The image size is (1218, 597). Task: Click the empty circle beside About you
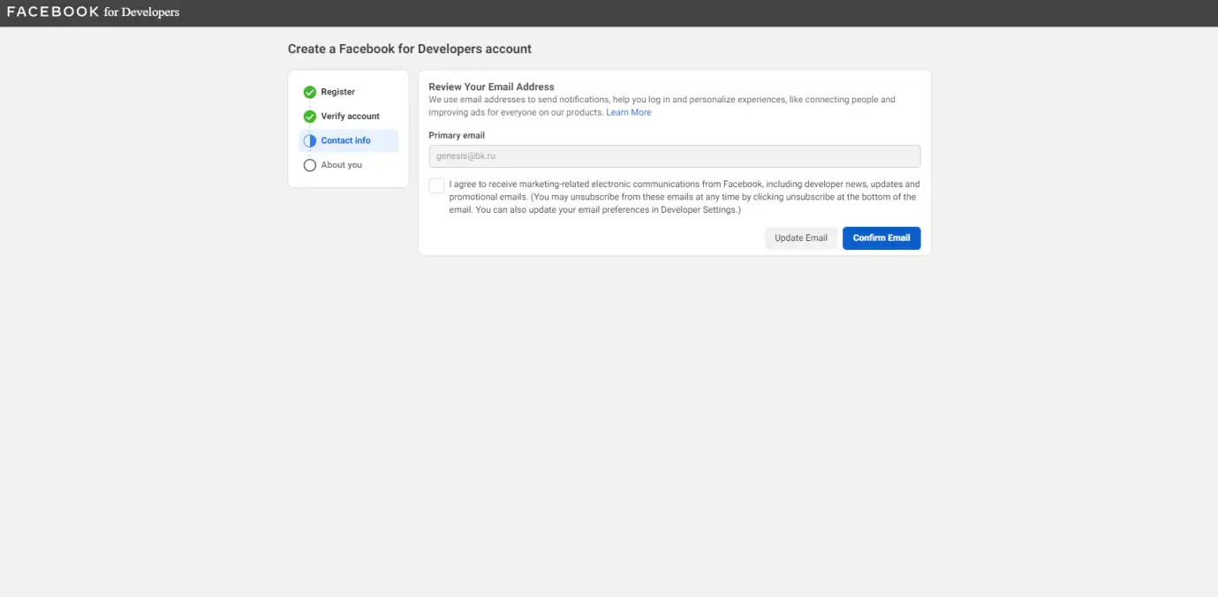(x=309, y=165)
